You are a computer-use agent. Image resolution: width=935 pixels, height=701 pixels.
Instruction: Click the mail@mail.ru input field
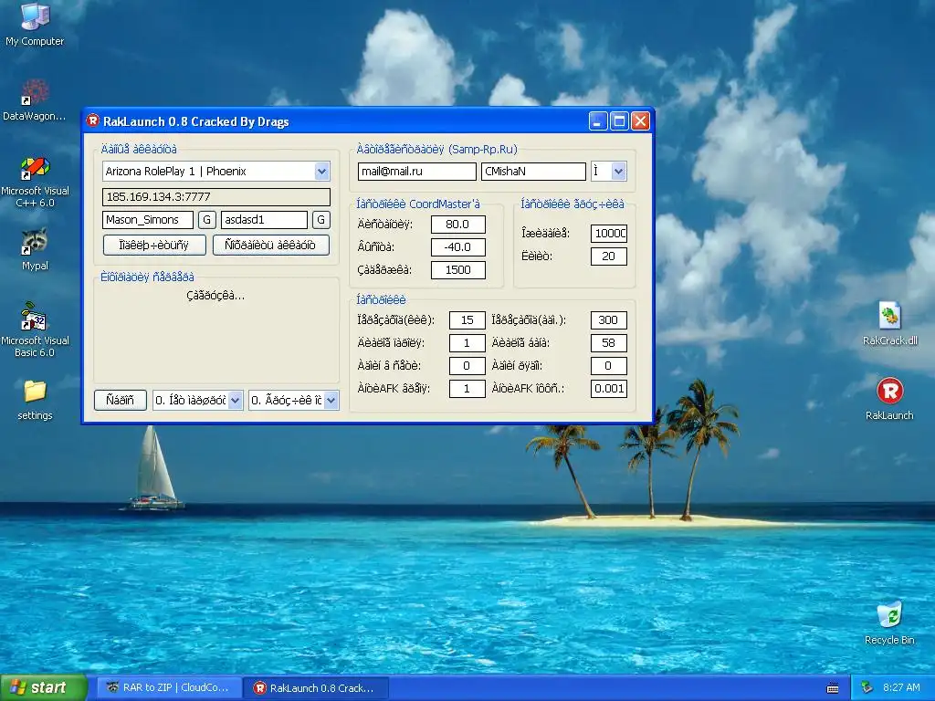pyautogui.click(x=416, y=172)
